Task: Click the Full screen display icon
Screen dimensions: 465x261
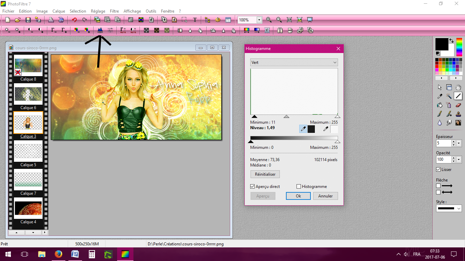Action: click(x=310, y=20)
